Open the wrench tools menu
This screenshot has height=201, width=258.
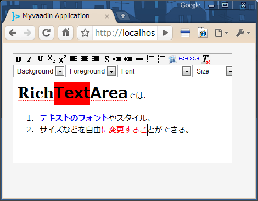point(243,33)
